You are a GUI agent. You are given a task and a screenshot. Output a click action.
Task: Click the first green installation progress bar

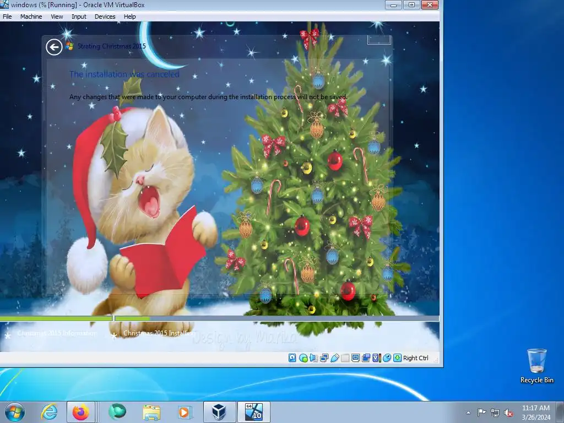(x=56, y=318)
